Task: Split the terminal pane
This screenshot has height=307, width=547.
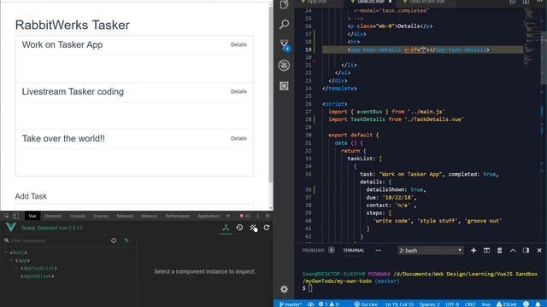Action: [x=486, y=250]
